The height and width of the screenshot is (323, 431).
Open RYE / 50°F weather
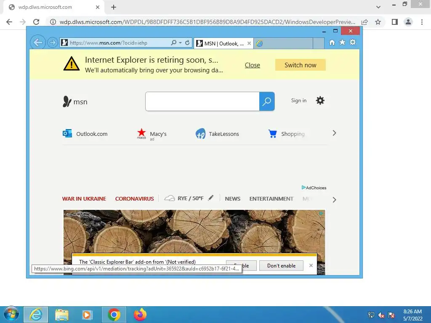[x=184, y=199]
